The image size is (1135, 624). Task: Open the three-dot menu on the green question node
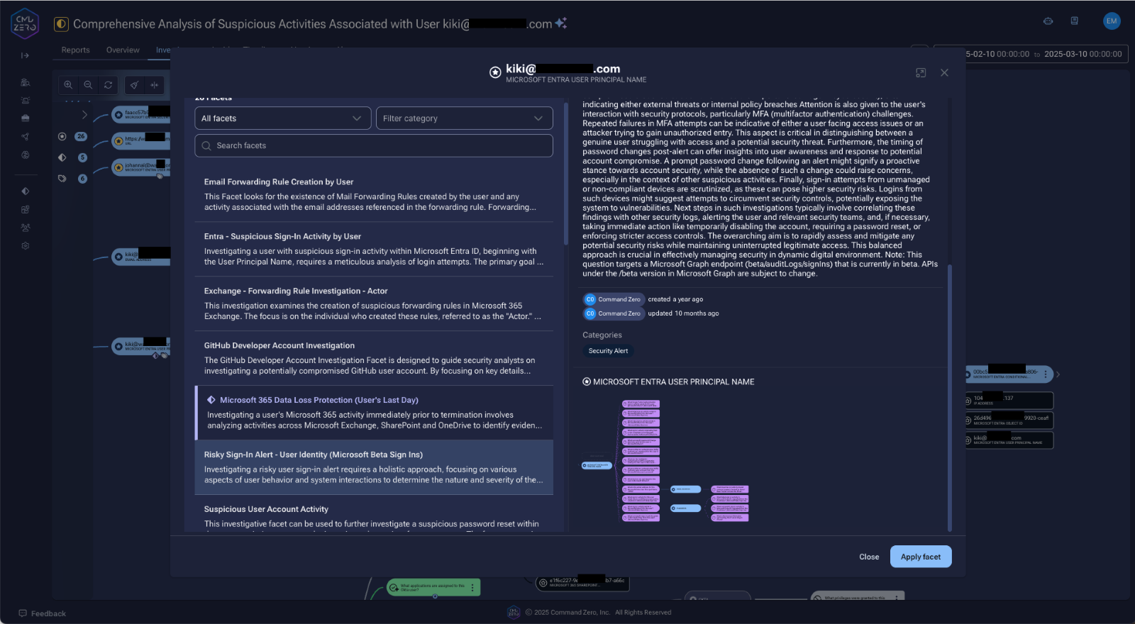pyautogui.click(x=472, y=587)
